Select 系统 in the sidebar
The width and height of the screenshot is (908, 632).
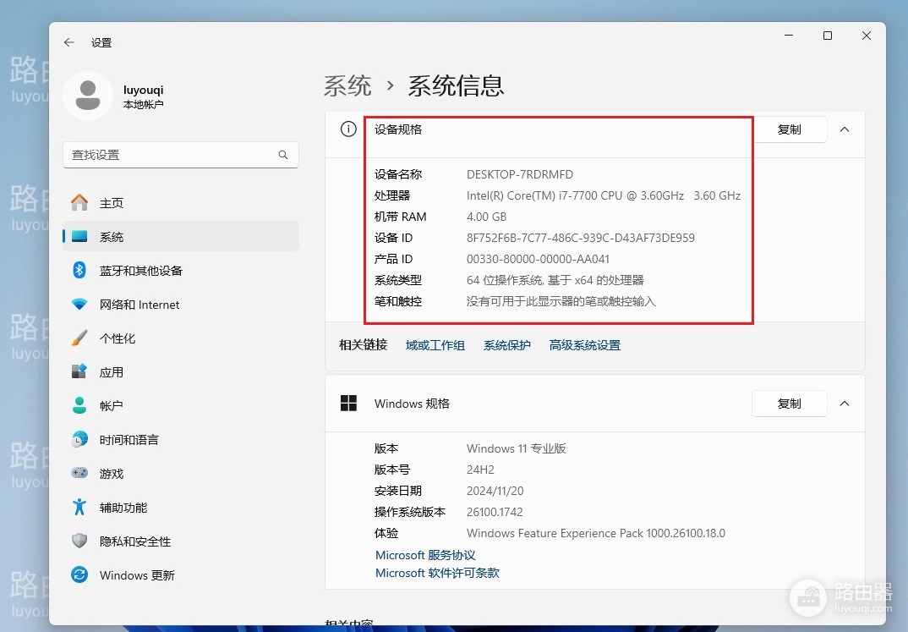181,236
